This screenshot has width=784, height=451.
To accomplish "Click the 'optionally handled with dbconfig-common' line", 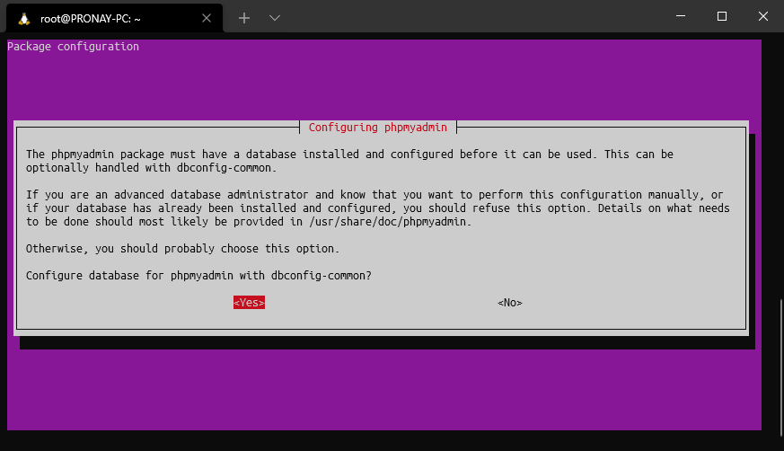I will point(151,167).
